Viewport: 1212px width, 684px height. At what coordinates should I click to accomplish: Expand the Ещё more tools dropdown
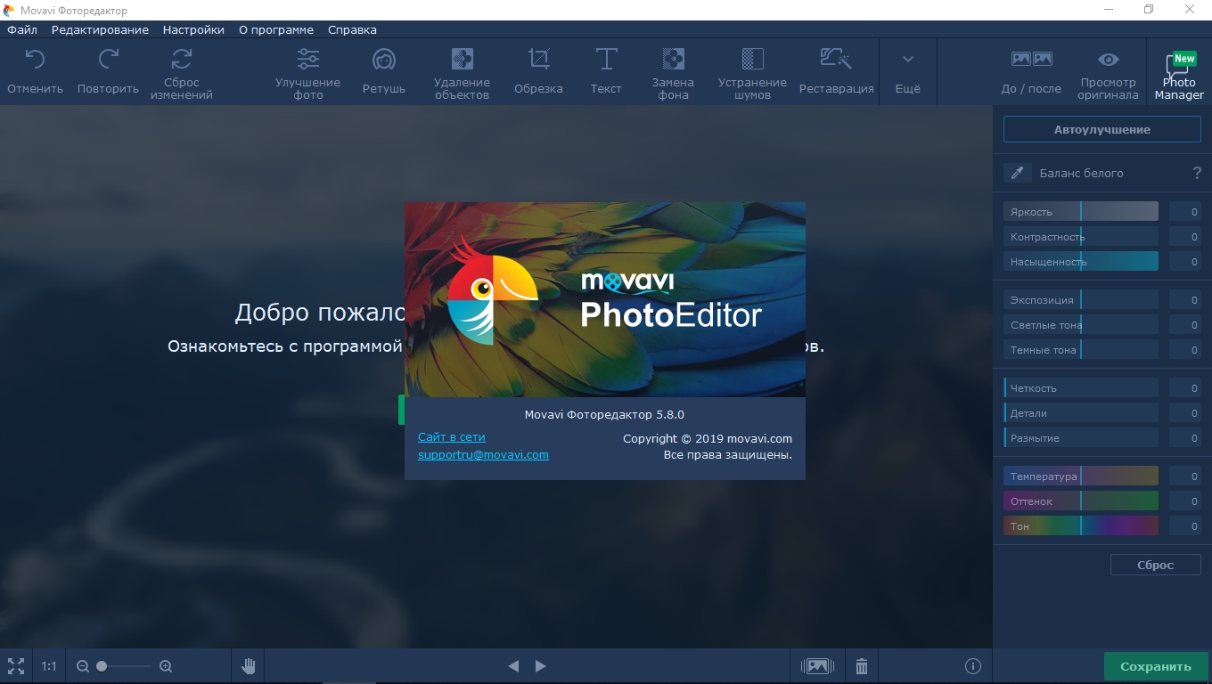tap(907, 71)
